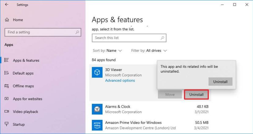The width and height of the screenshot is (253, 134).
Task: Click the magnifier in Find a setting
Action: [x=77, y=32]
